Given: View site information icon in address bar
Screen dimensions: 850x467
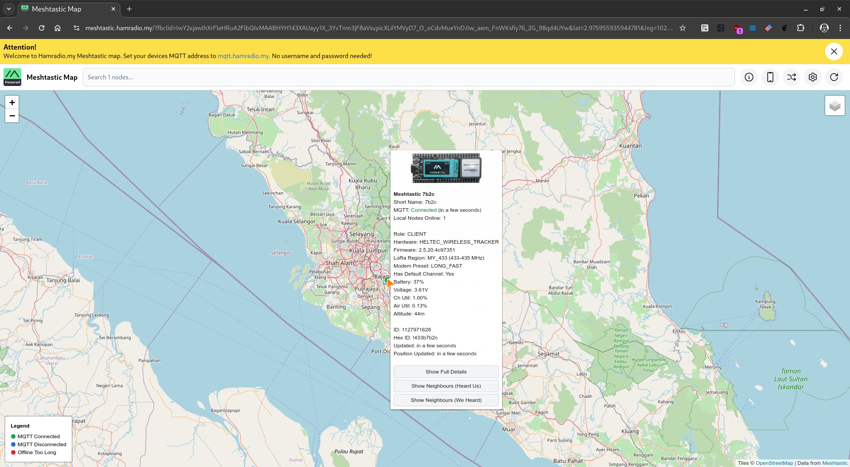Looking at the screenshot, I should (x=77, y=28).
